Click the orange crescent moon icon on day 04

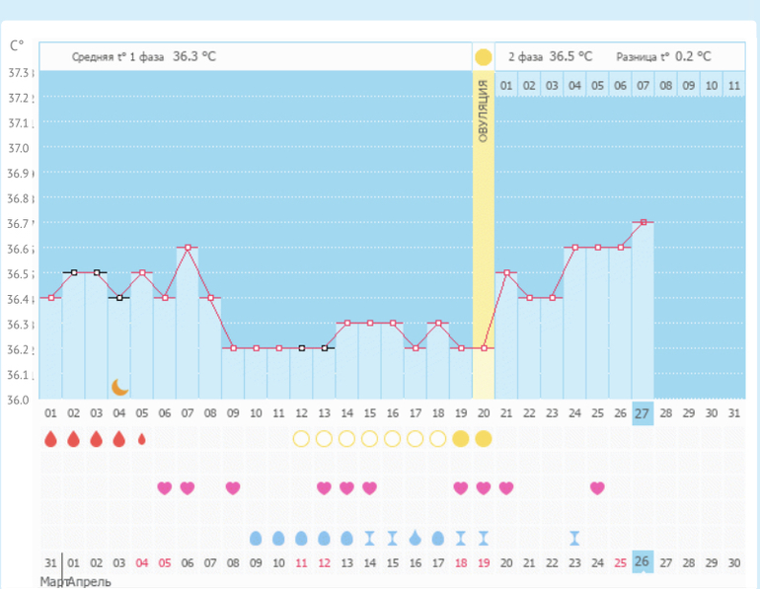tap(119, 387)
